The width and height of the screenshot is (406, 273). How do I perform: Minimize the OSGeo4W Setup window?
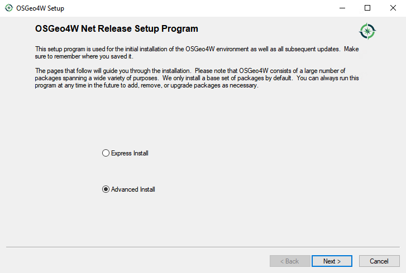tap(342, 8)
